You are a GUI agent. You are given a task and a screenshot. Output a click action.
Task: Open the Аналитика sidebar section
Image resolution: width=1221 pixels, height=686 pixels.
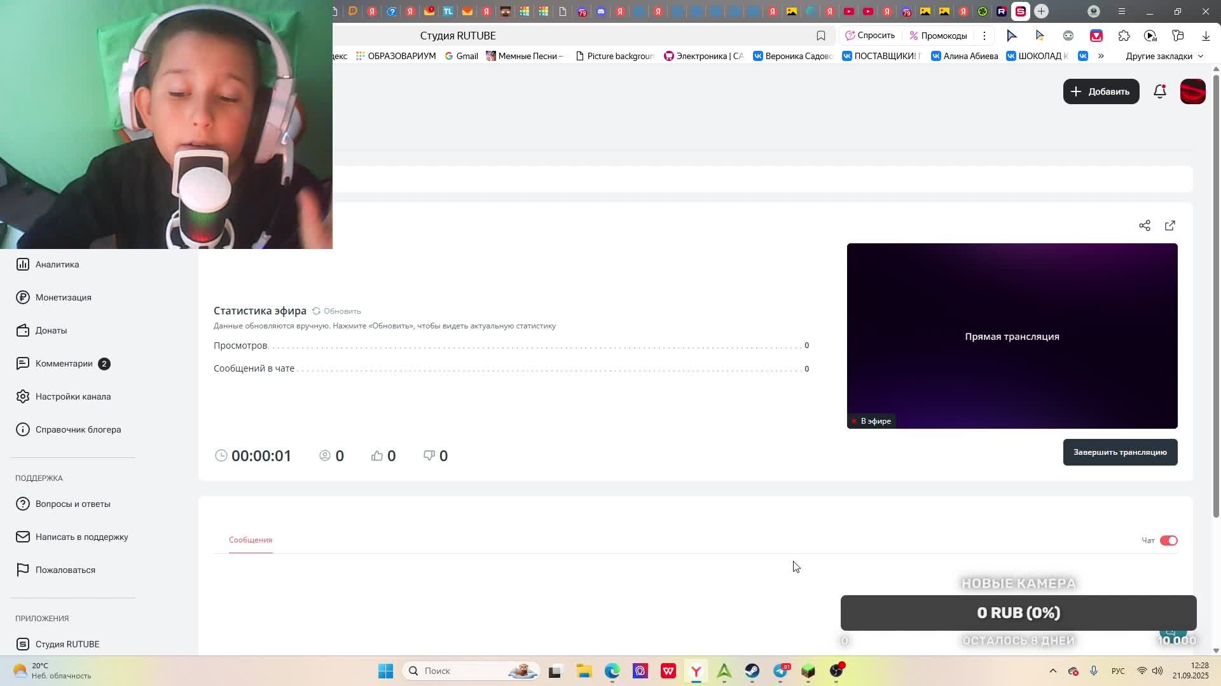57,264
